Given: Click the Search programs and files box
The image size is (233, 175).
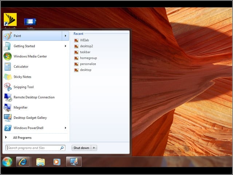Looking at the screenshot, I should [x=35, y=148].
